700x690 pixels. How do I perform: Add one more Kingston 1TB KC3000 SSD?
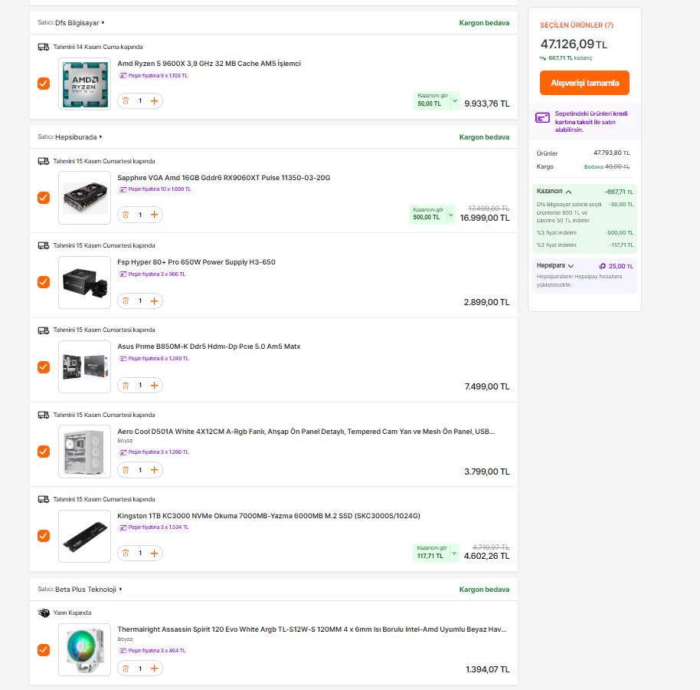[155, 554]
